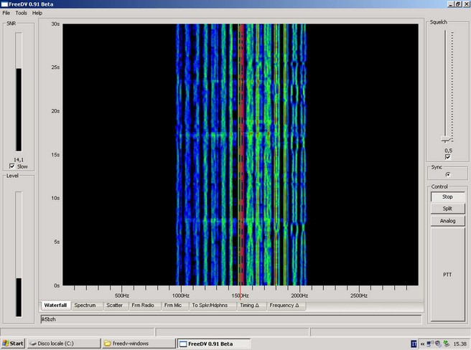Switch to Analog mode button
This screenshot has height=350, width=471.
447,221
